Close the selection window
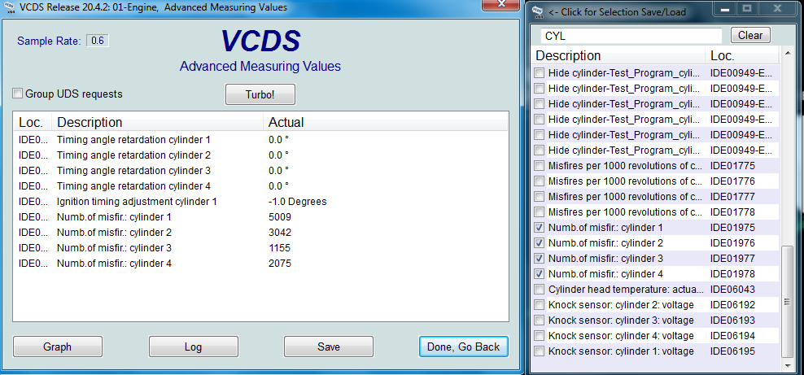Screen dimensions: 804x375 point(778,8)
